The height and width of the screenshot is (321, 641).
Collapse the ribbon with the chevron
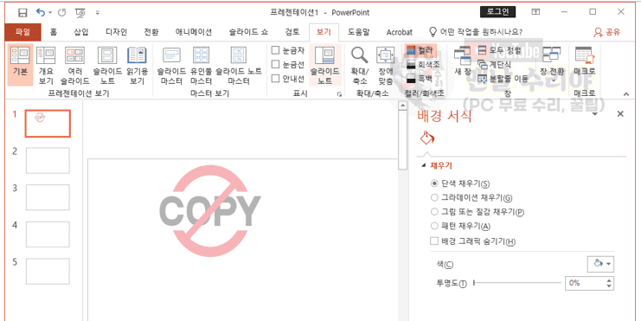625,94
